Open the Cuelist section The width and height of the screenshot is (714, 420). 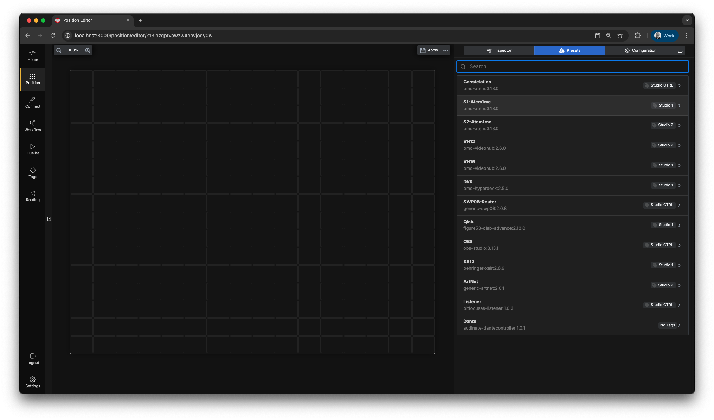click(x=33, y=149)
